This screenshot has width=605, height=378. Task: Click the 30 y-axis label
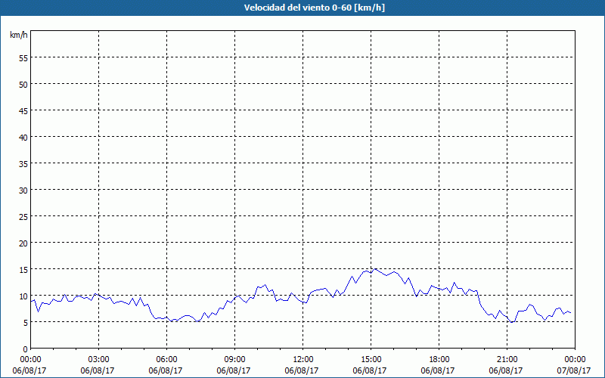click(x=23, y=191)
